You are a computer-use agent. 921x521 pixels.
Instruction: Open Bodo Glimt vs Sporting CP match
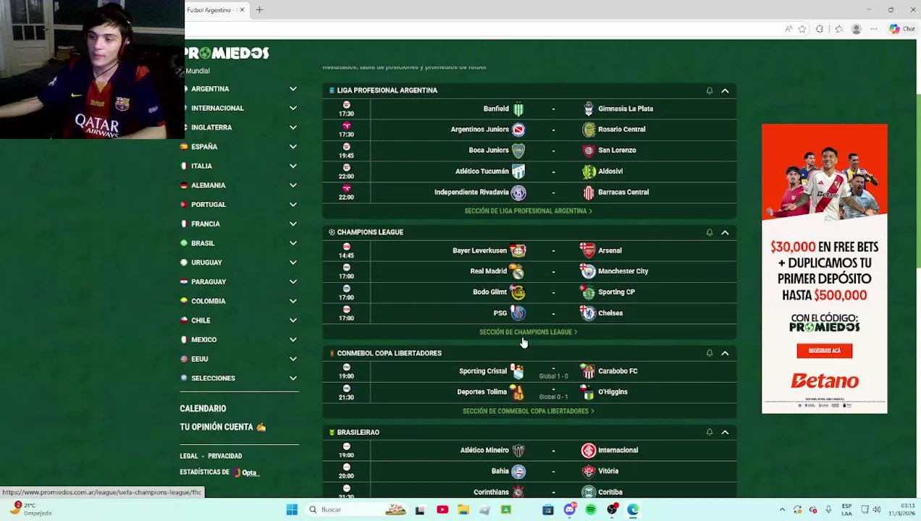(529, 292)
